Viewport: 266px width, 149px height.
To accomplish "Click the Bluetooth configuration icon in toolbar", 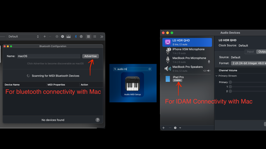I will click(x=76, y=37).
